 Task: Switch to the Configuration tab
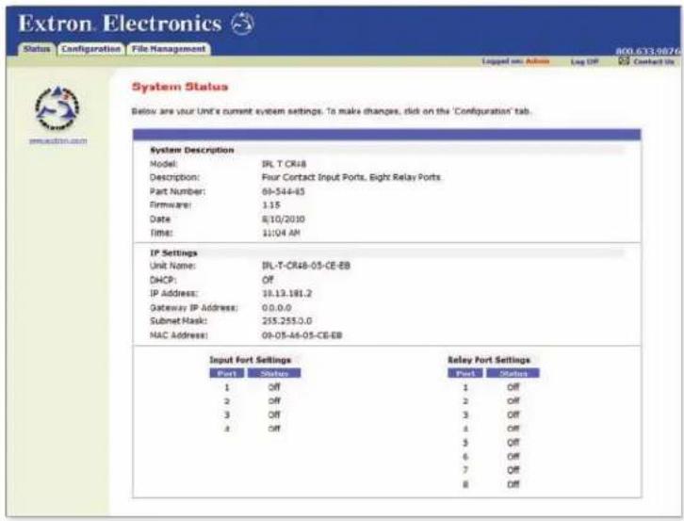coord(91,49)
